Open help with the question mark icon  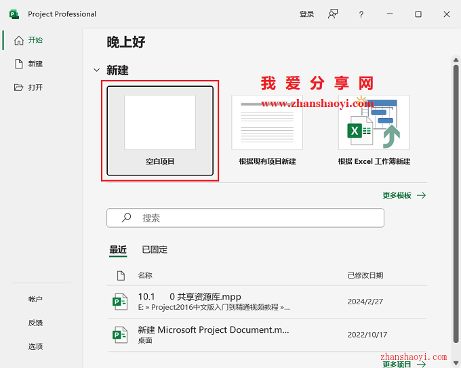coord(361,14)
